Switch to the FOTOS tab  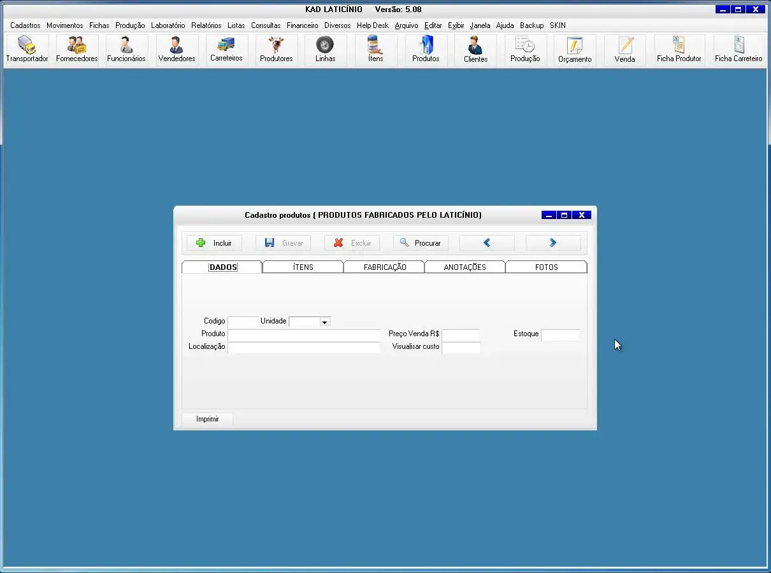pyautogui.click(x=547, y=267)
